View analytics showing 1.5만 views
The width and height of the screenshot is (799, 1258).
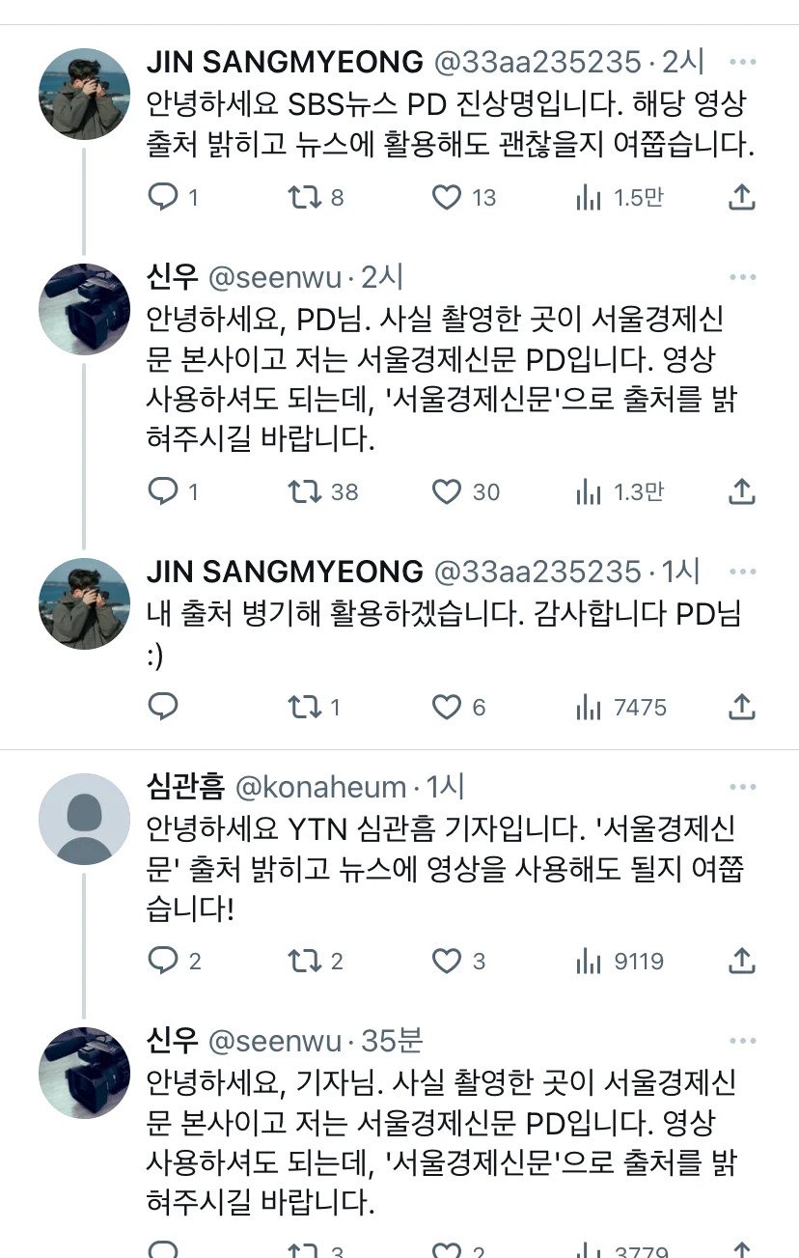point(619,198)
